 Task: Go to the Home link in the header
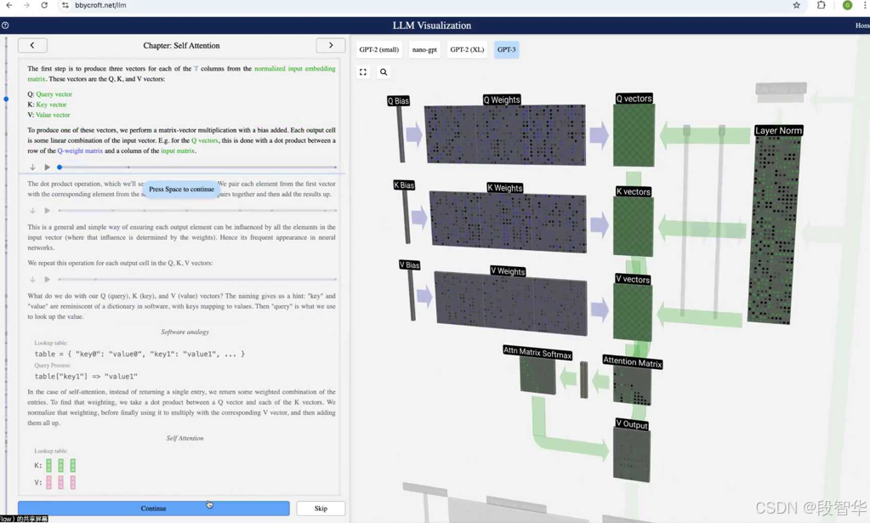click(862, 26)
